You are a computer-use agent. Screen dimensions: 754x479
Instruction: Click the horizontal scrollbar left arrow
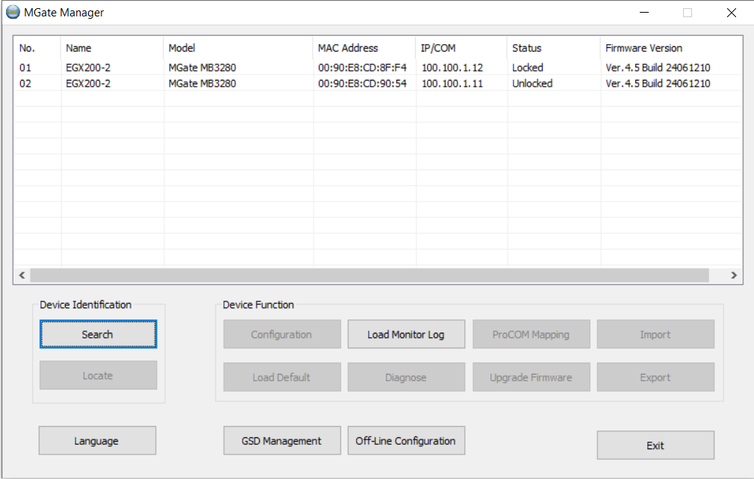point(22,275)
